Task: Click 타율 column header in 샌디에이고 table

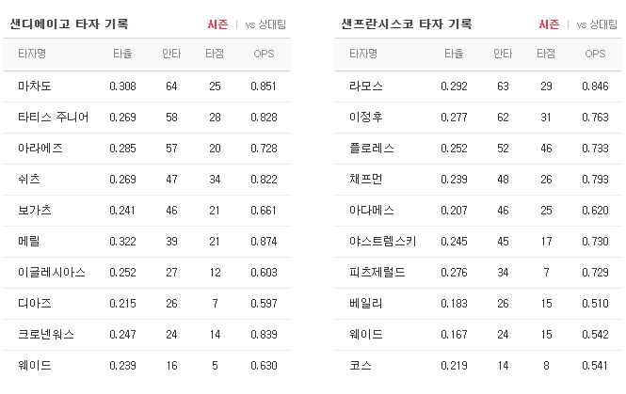Action: [122, 54]
